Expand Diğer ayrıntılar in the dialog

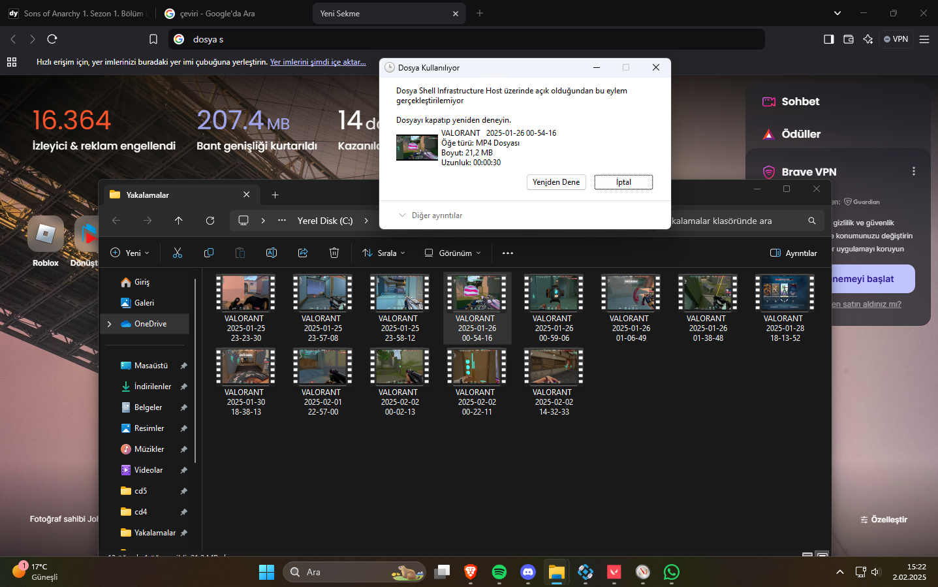tap(430, 215)
